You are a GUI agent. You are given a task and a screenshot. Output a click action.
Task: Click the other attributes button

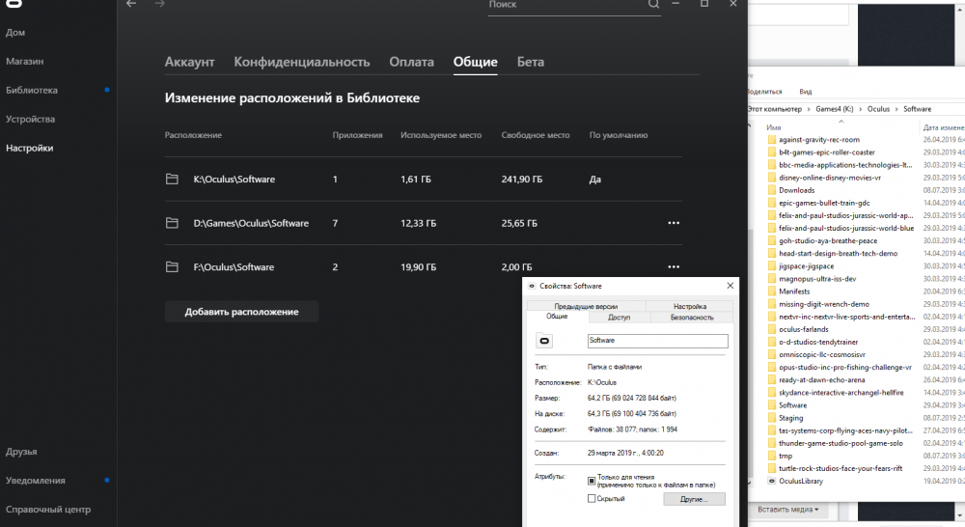click(x=693, y=499)
